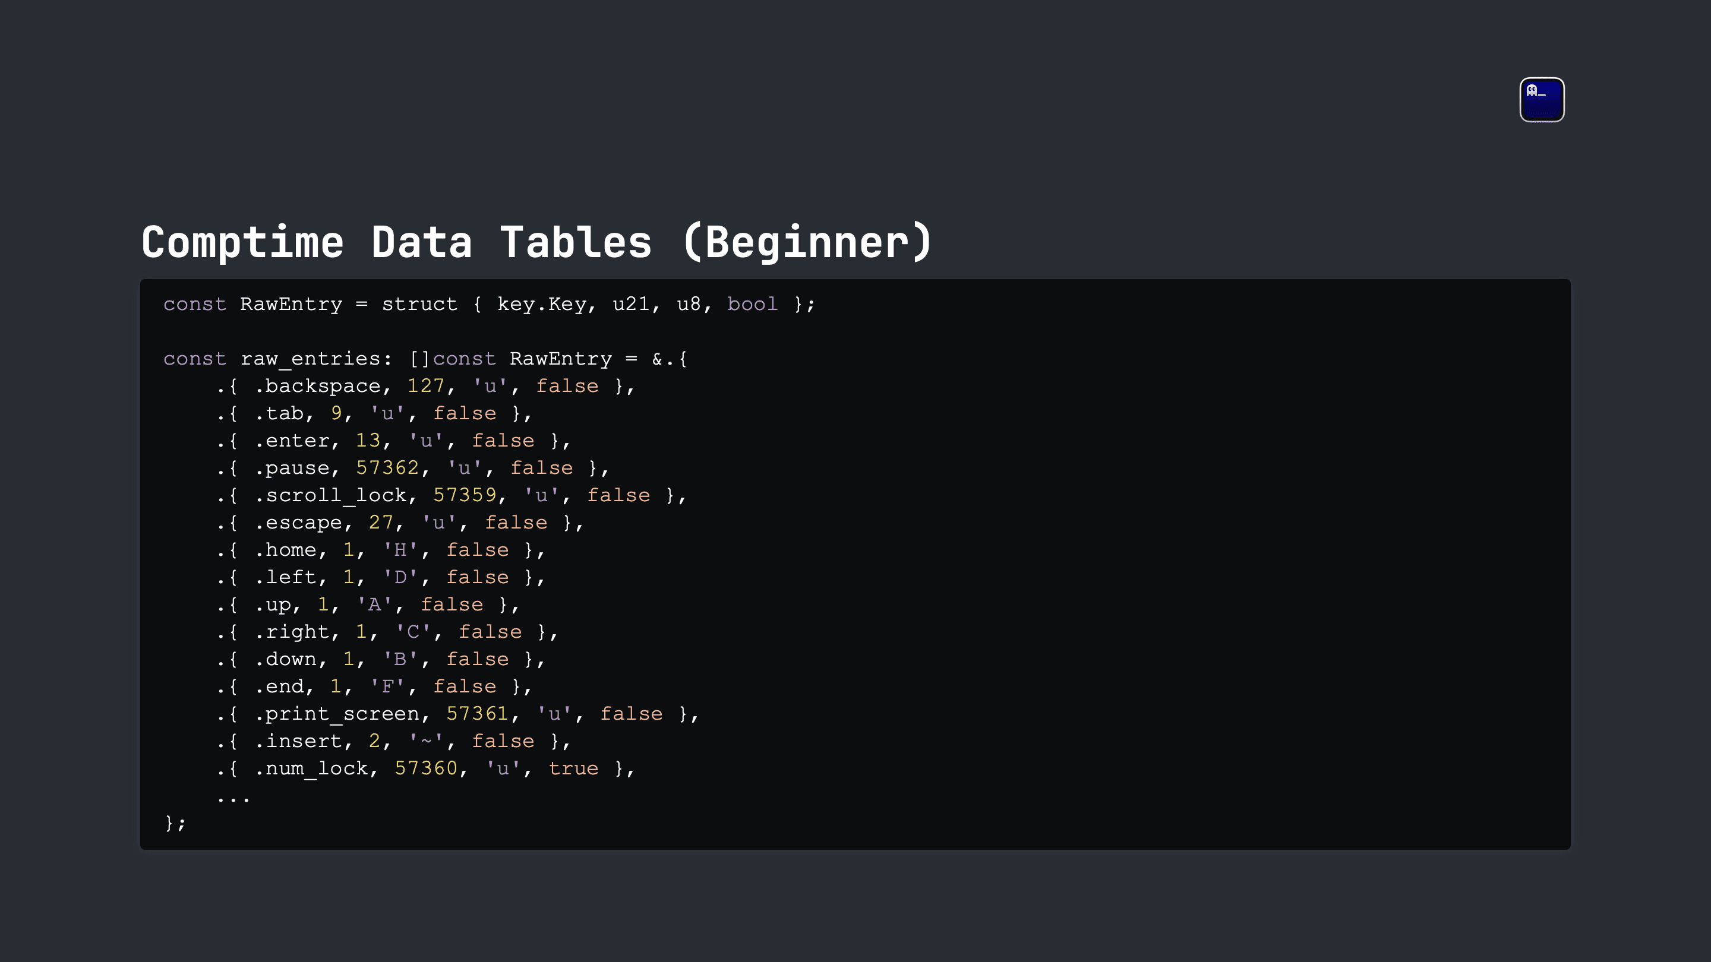Click the .enter key entry
Image resolution: width=1711 pixels, height=962 pixels.
[393, 441]
